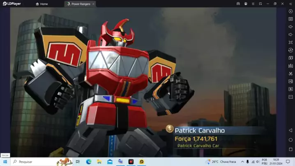
Task: Restore down the LDPlayer window
Action: [x=275, y=4]
